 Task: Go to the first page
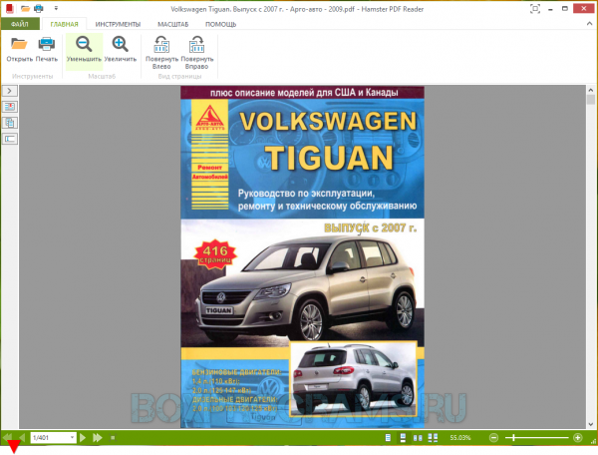7,437
